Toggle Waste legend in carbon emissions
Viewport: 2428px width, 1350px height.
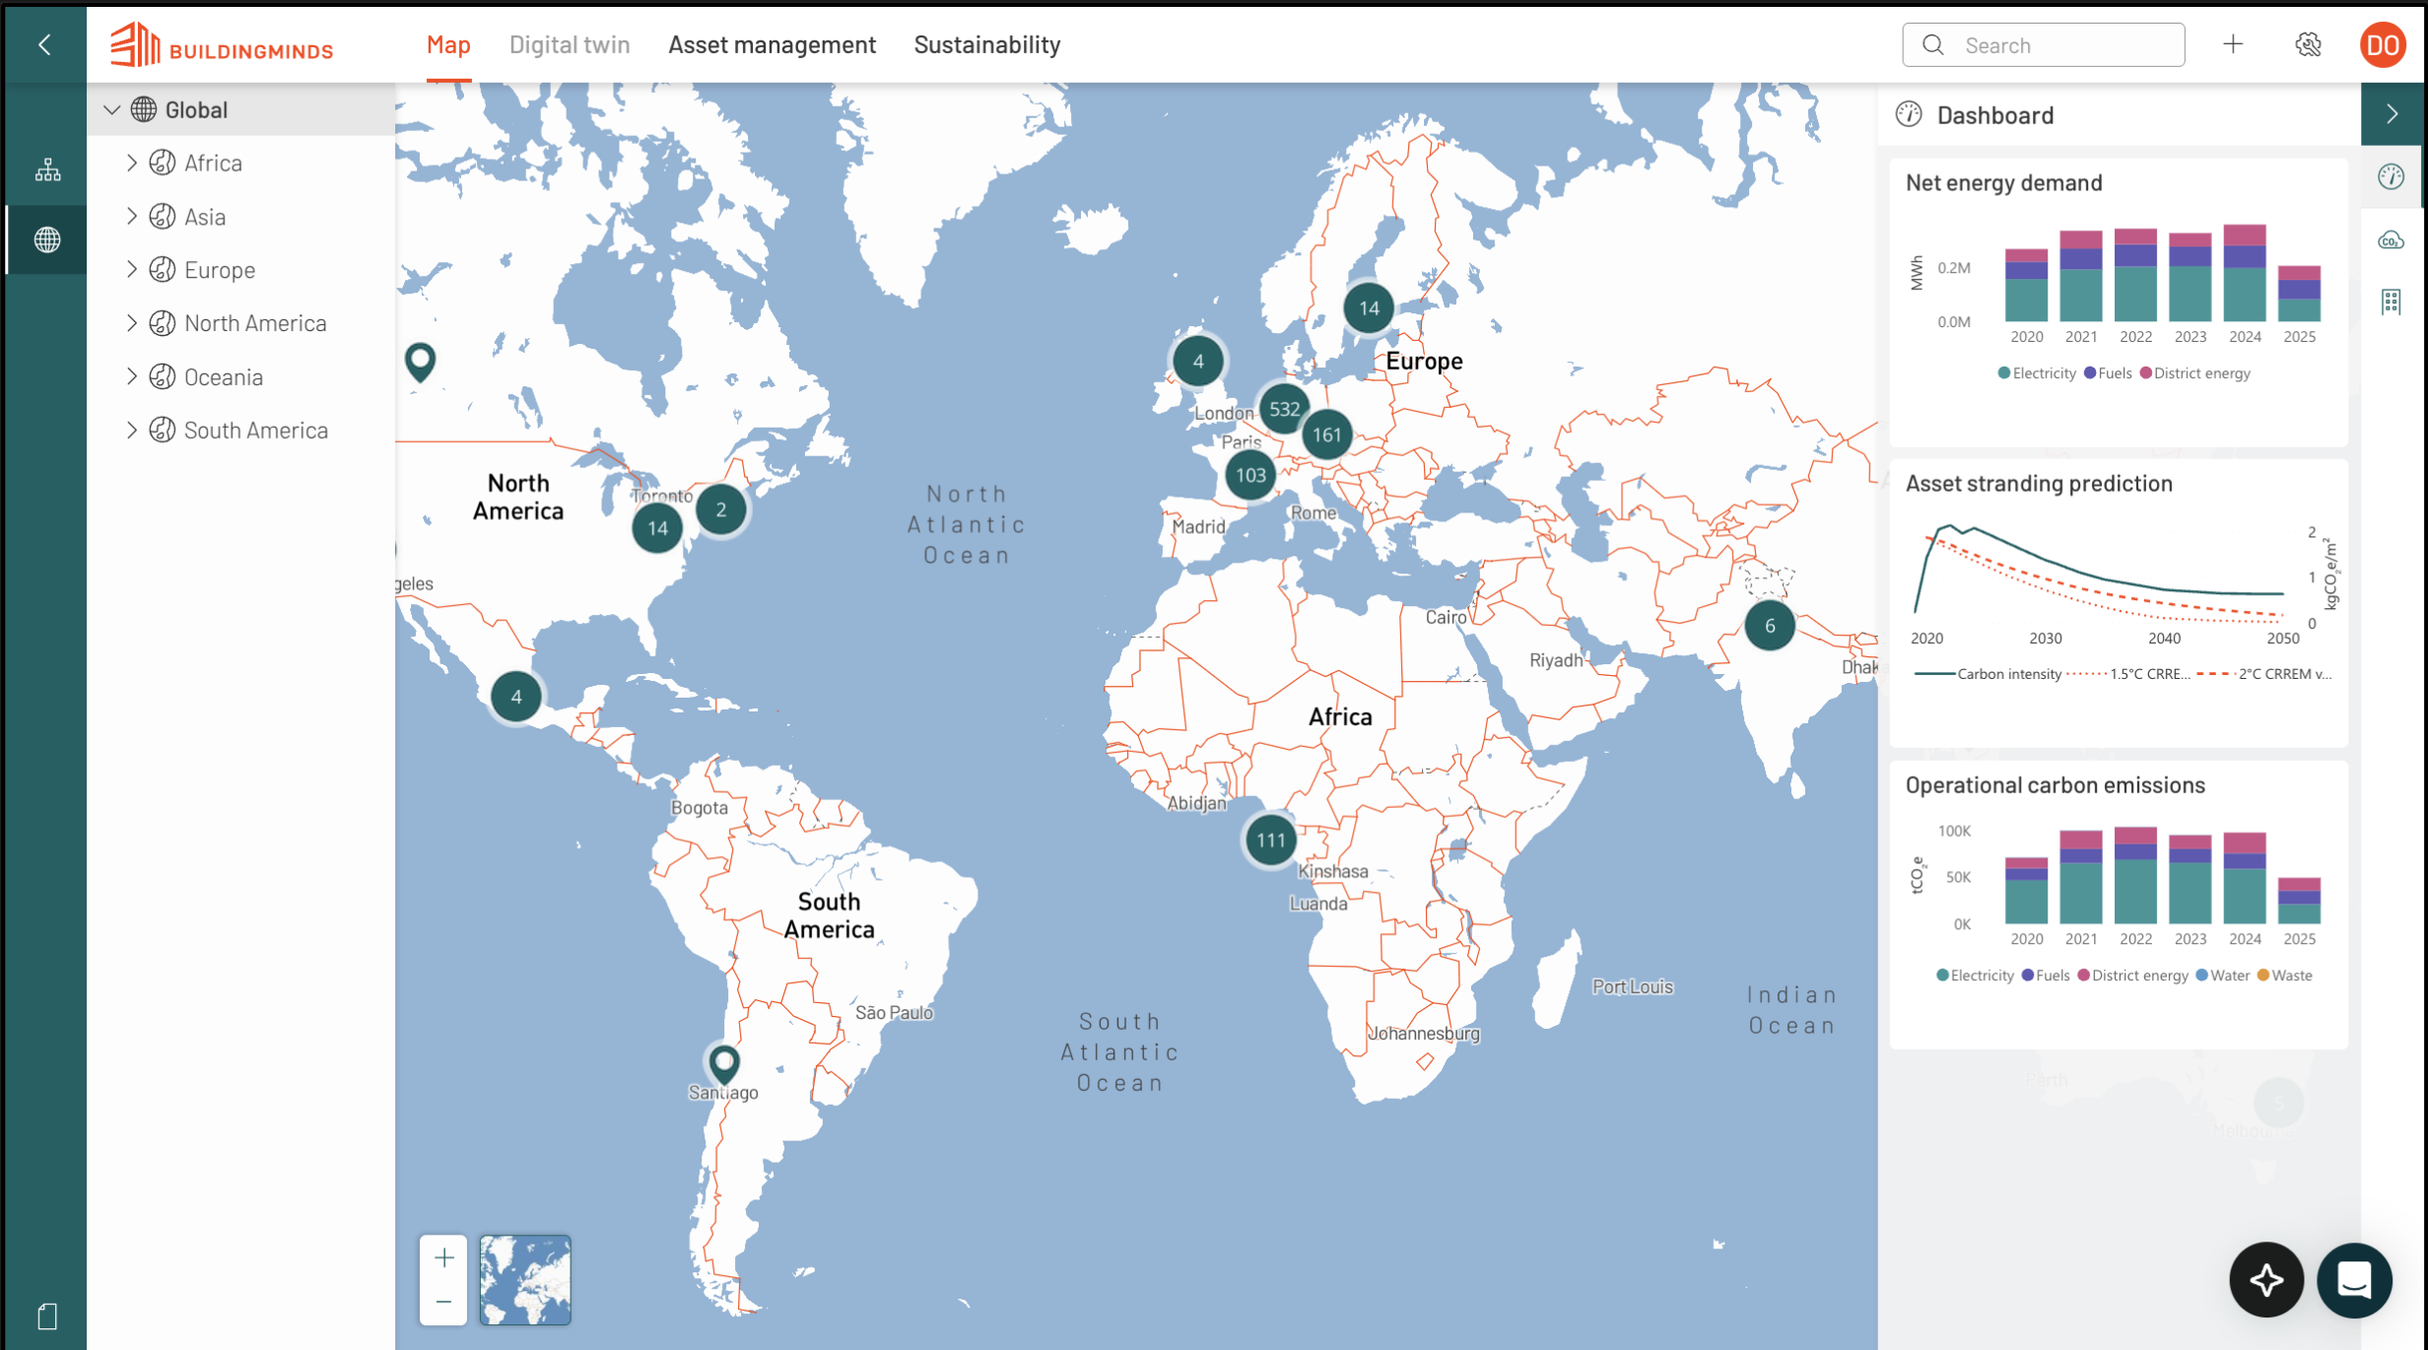(2284, 976)
